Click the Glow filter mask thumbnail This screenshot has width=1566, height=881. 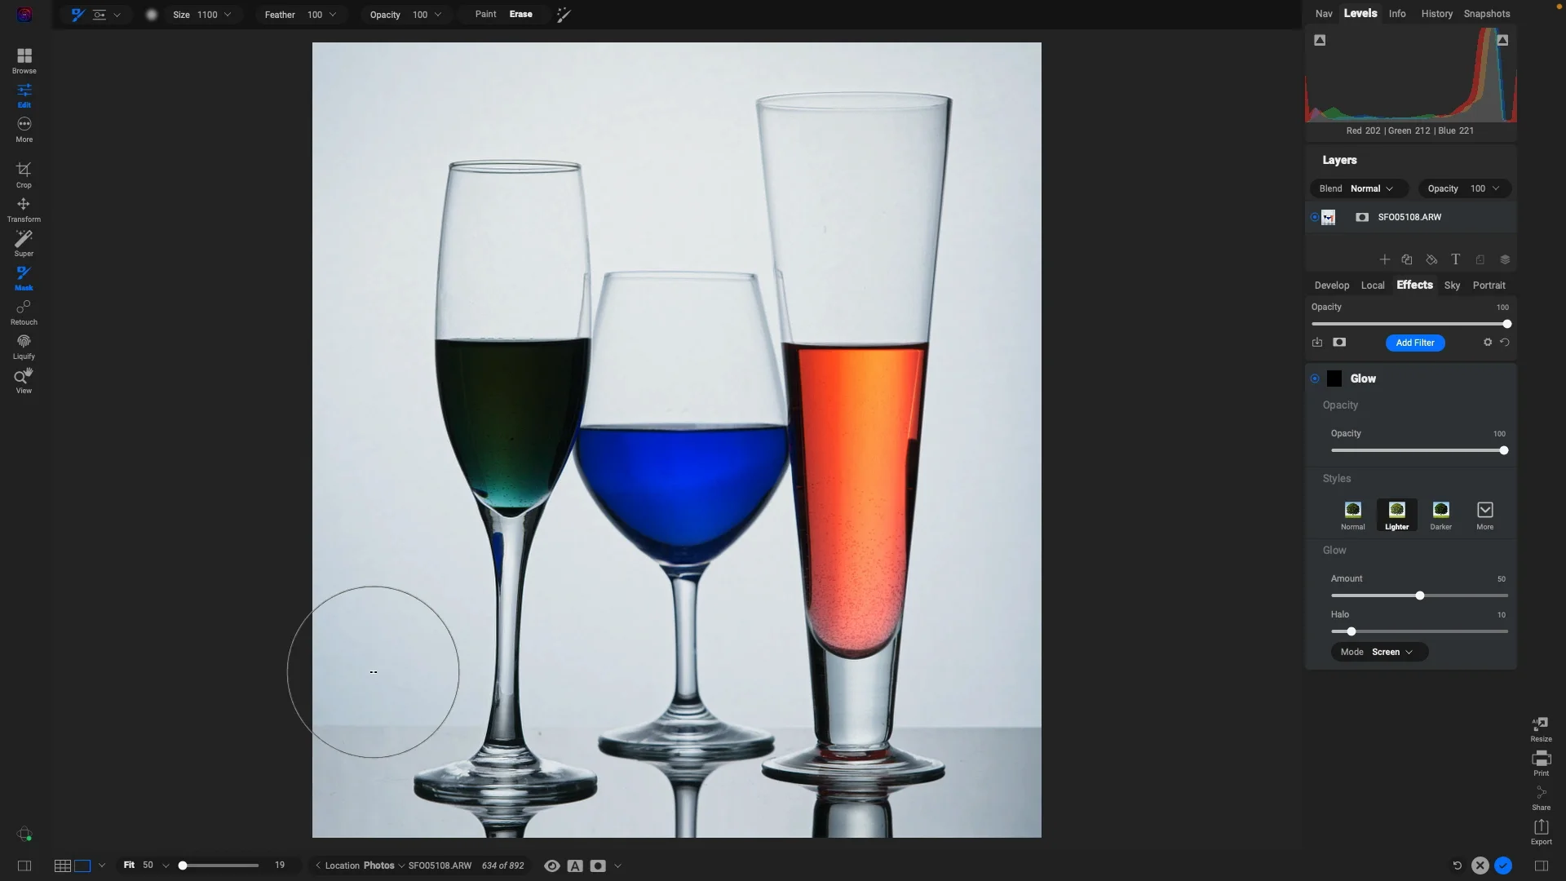tap(1334, 379)
